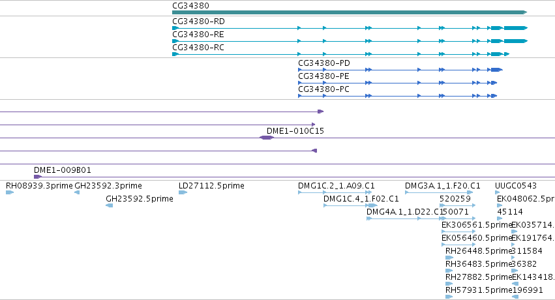Click the CG34380-PE protein label
555x300 pixels.
[323, 76]
